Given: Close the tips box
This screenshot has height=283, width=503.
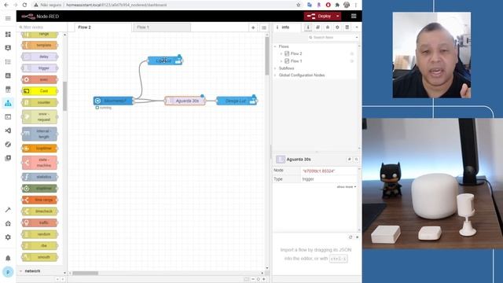Looking at the screenshot, I should pos(357,237).
